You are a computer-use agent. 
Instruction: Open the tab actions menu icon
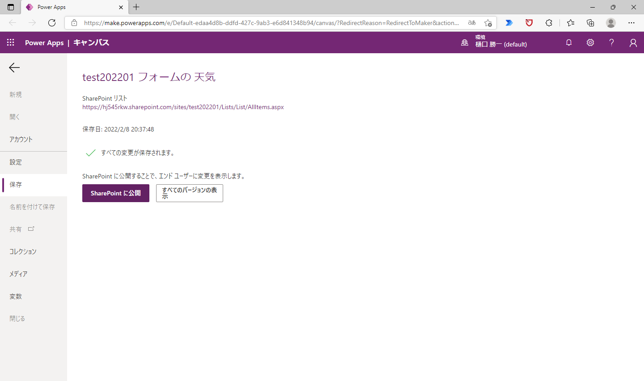click(x=11, y=7)
